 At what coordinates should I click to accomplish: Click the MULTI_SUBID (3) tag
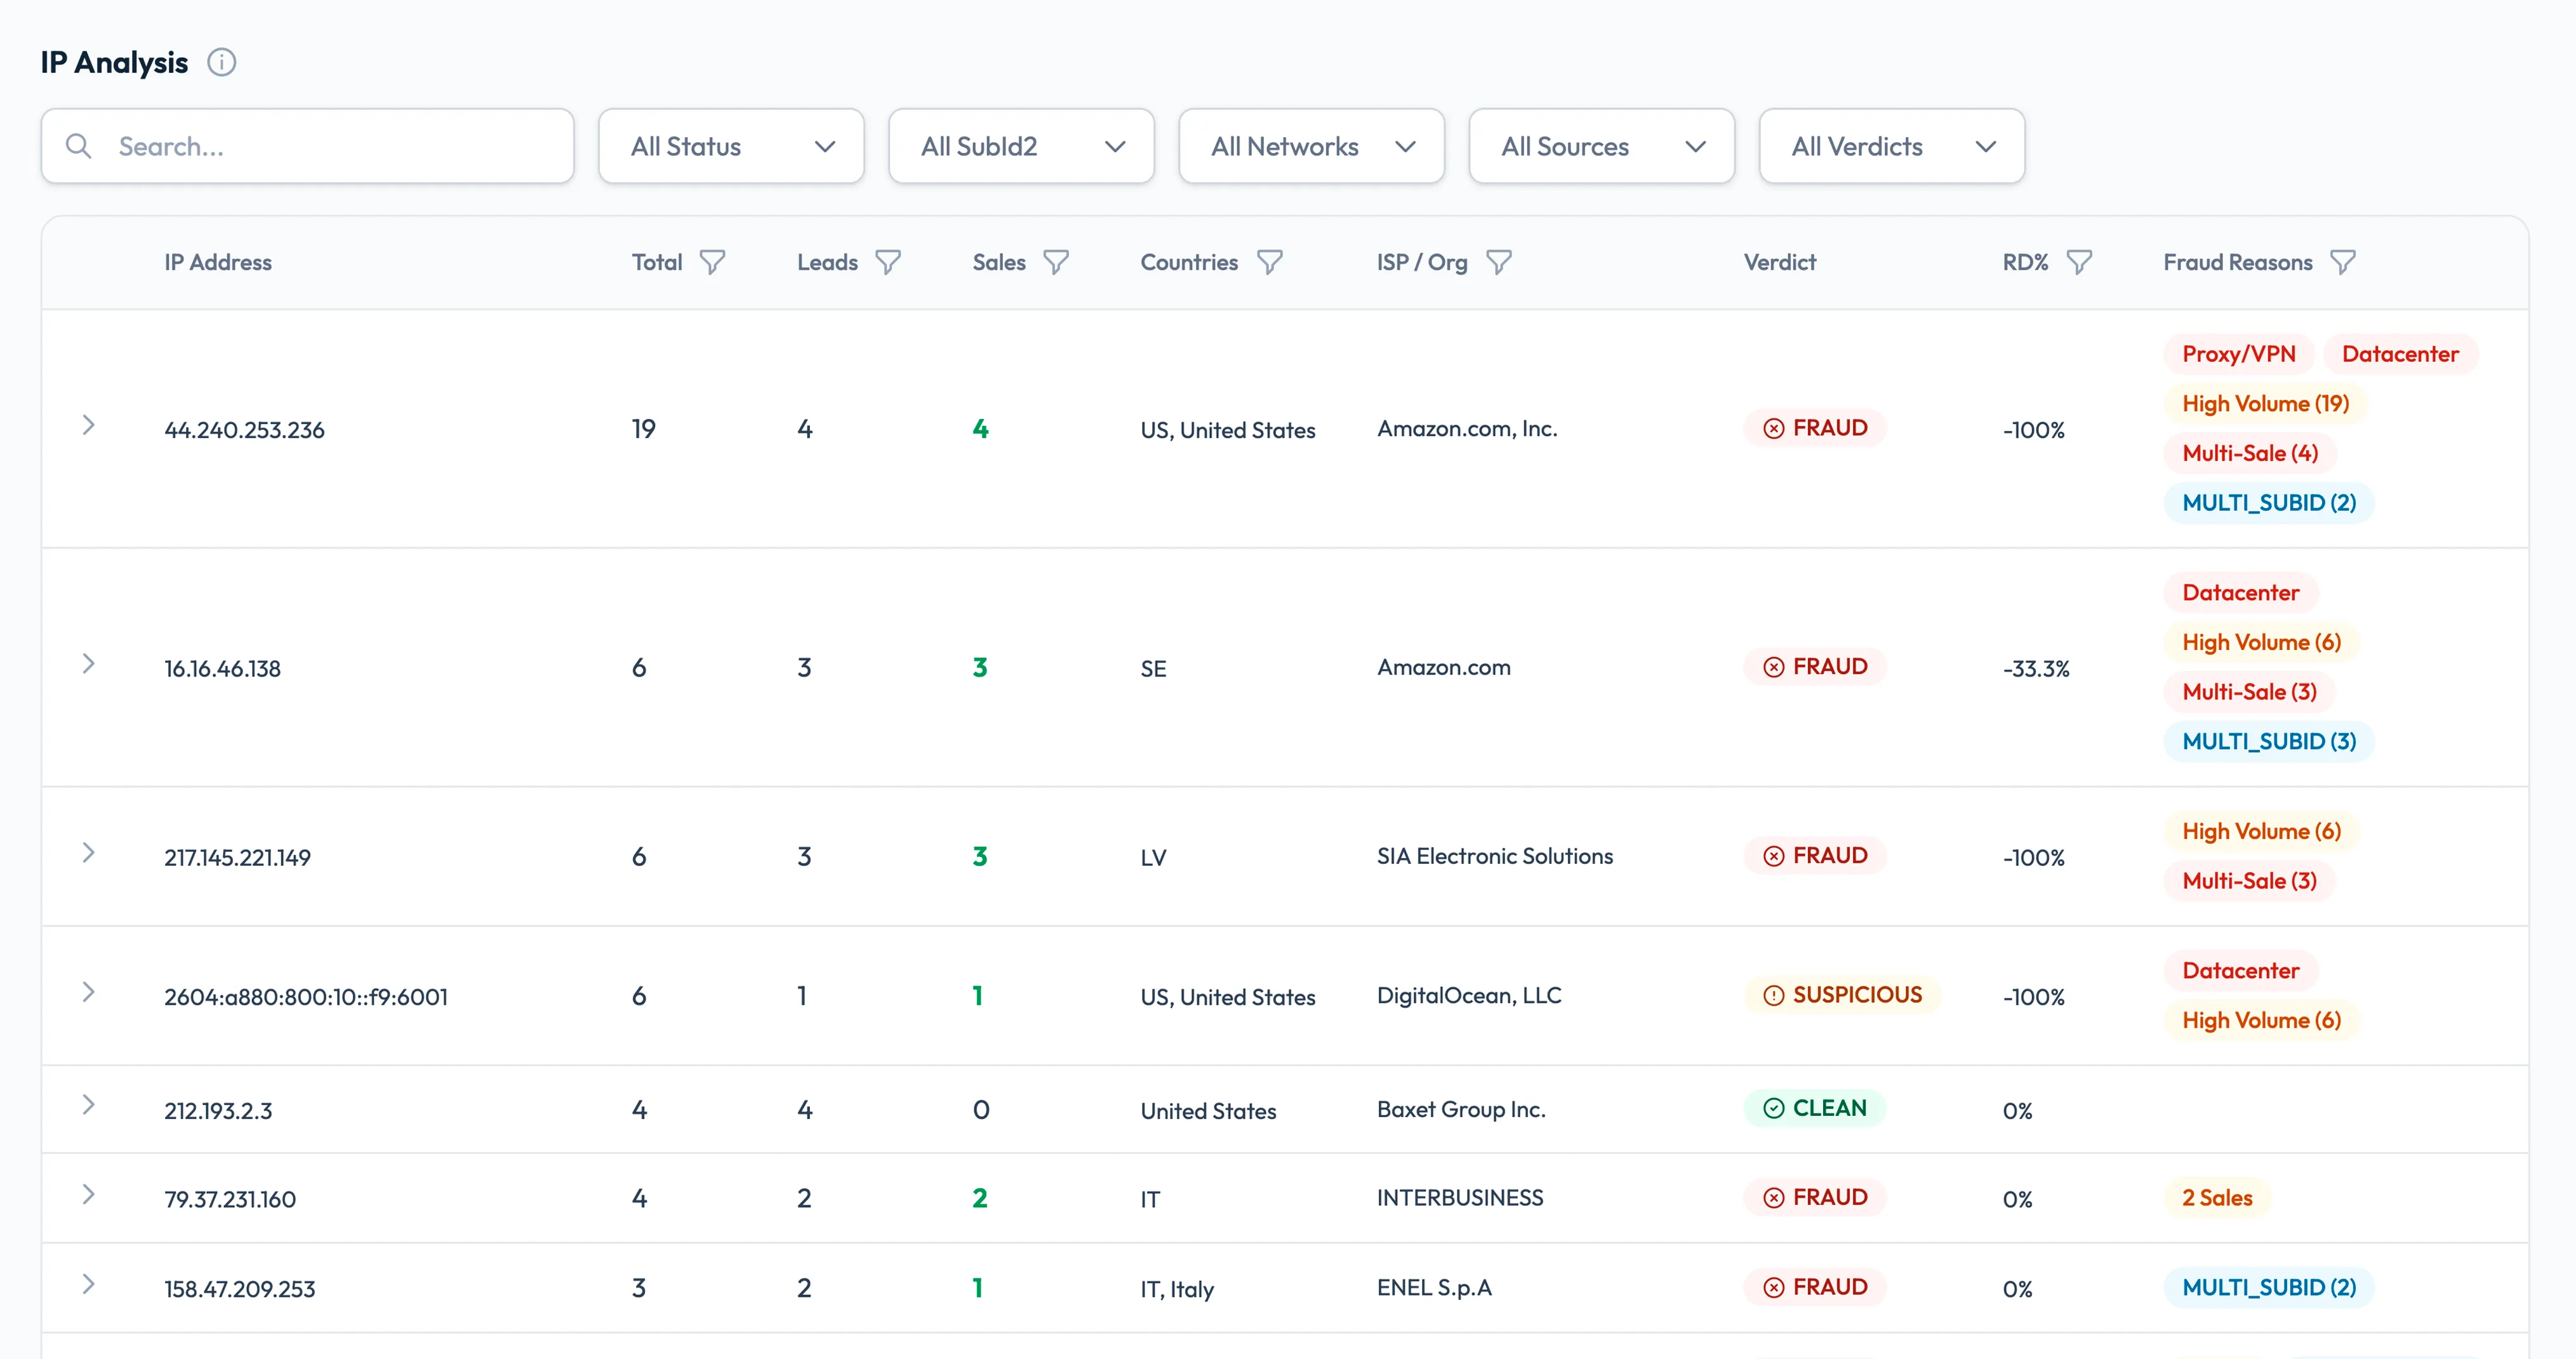(x=2269, y=742)
